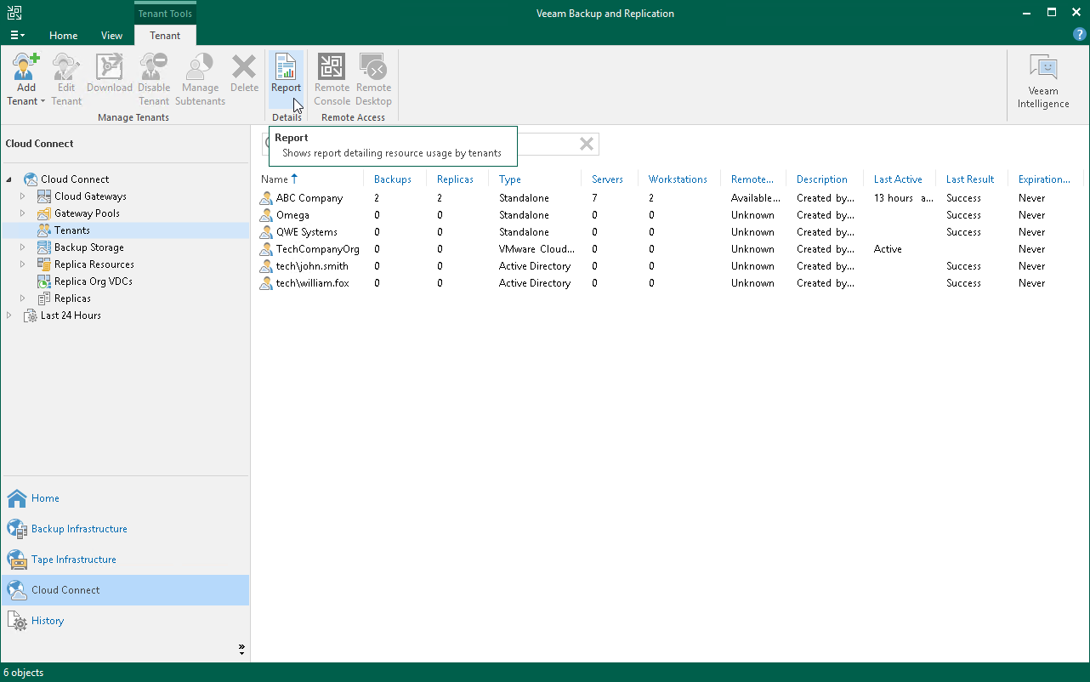Select the ABC Company tenant row
The width and height of the screenshot is (1090, 682).
309,198
